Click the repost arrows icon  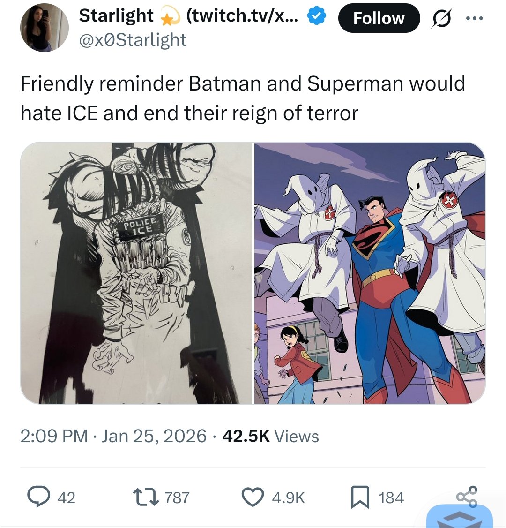(x=146, y=498)
